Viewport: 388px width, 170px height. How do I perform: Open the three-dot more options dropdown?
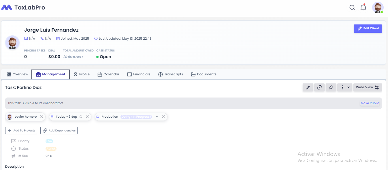pyautogui.click(x=345, y=87)
